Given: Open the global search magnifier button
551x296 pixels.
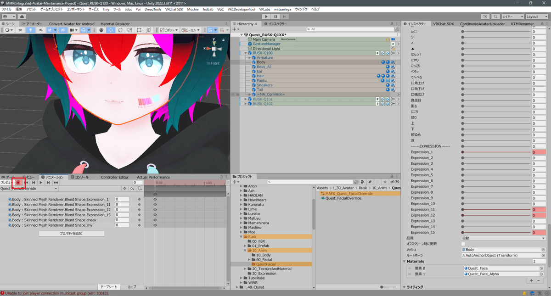Looking at the screenshot, I should click(495, 17).
